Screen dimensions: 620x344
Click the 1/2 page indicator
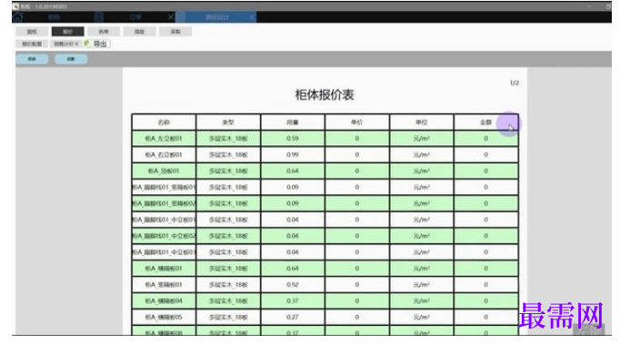point(515,83)
